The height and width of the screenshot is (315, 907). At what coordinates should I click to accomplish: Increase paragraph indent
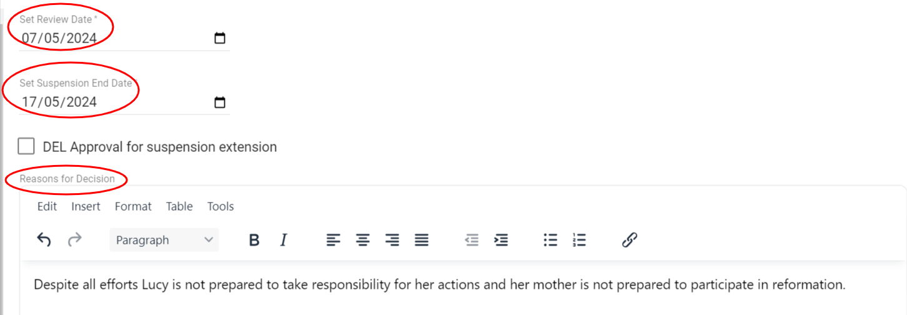coord(501,240)
